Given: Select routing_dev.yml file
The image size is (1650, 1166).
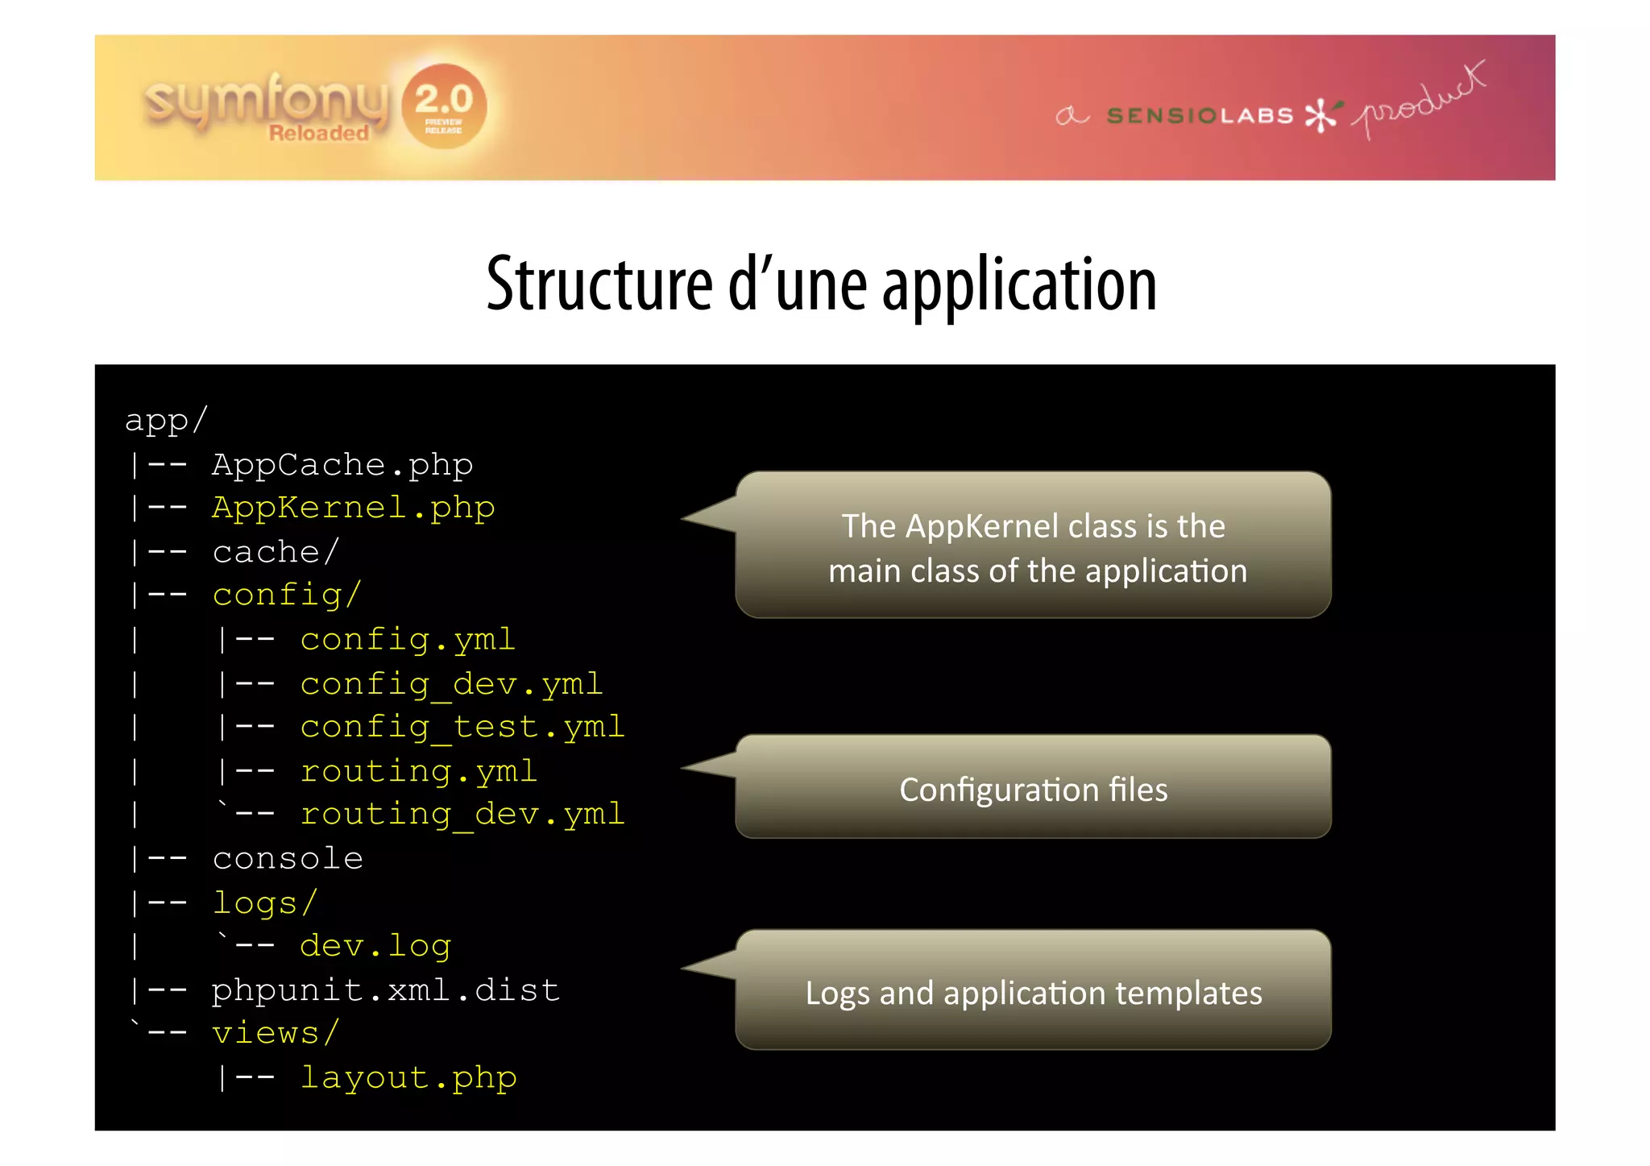Looking at the screenshot, I should pyautogui.click(x=462, y=814).
